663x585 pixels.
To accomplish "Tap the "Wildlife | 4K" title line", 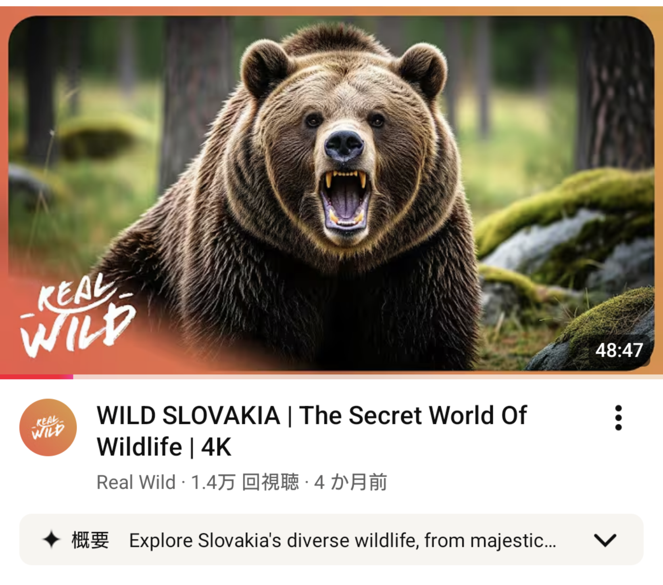I will (x=164, y=447).
